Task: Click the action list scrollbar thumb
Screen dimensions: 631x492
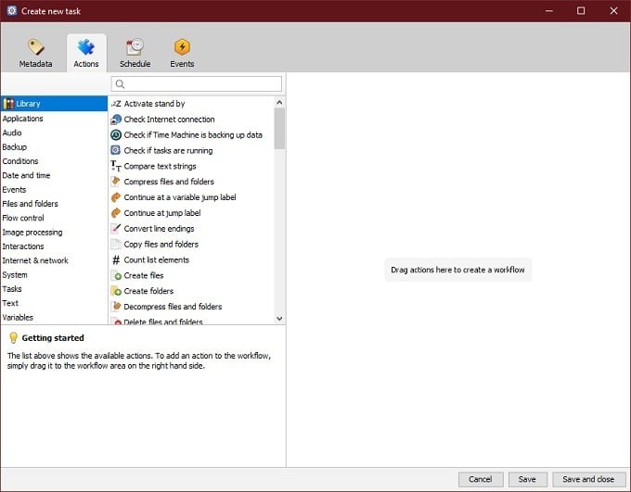Action: [279, 129]
